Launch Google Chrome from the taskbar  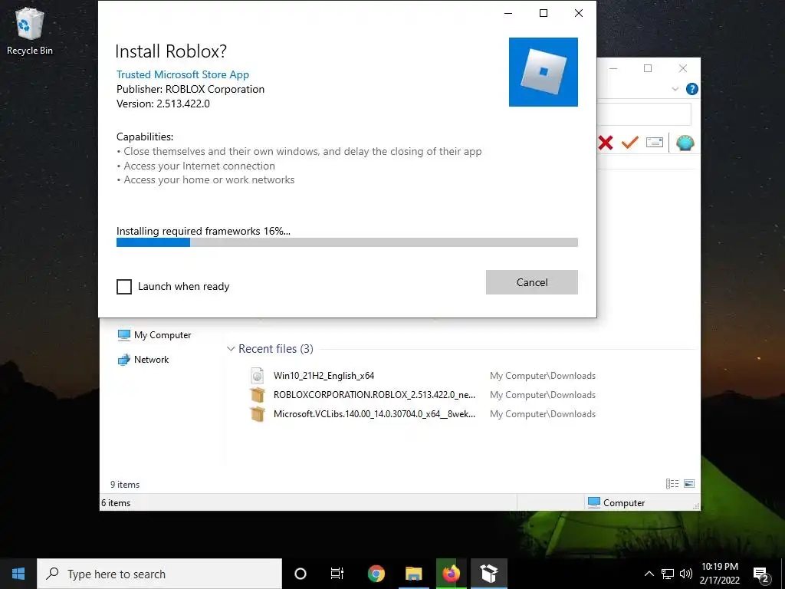(x=376, y=574)
